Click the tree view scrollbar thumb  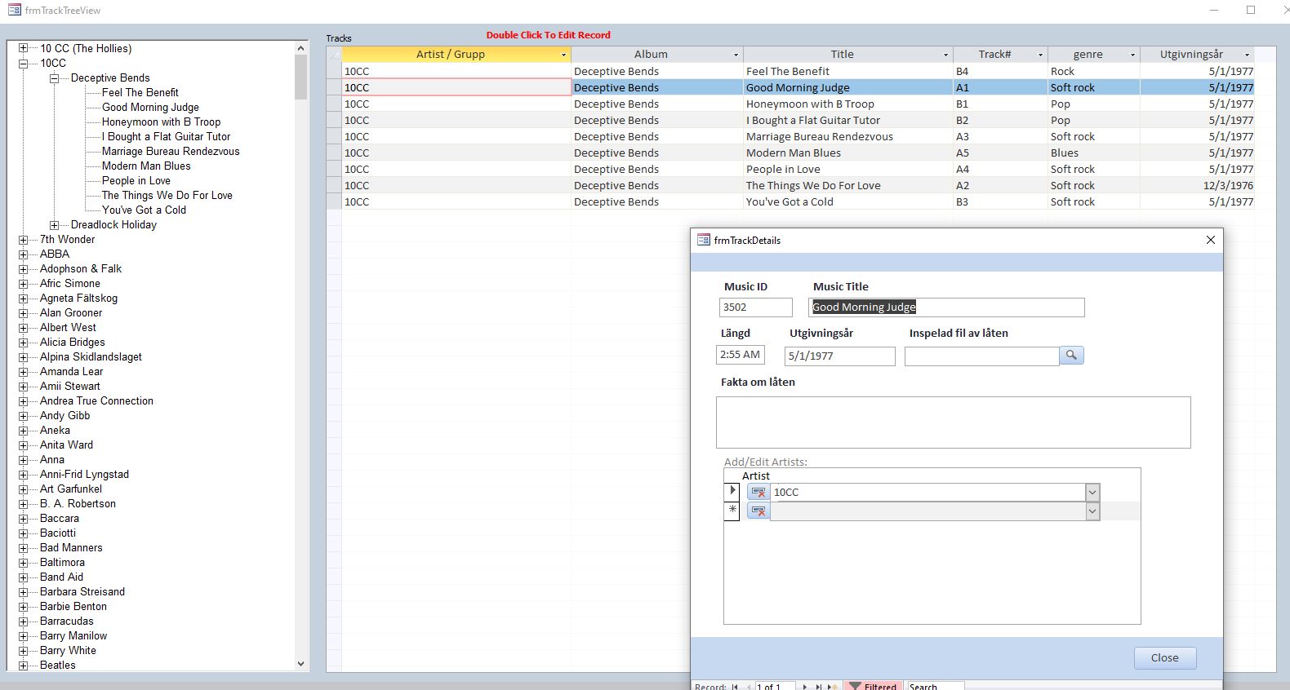[x=300, y=77]
